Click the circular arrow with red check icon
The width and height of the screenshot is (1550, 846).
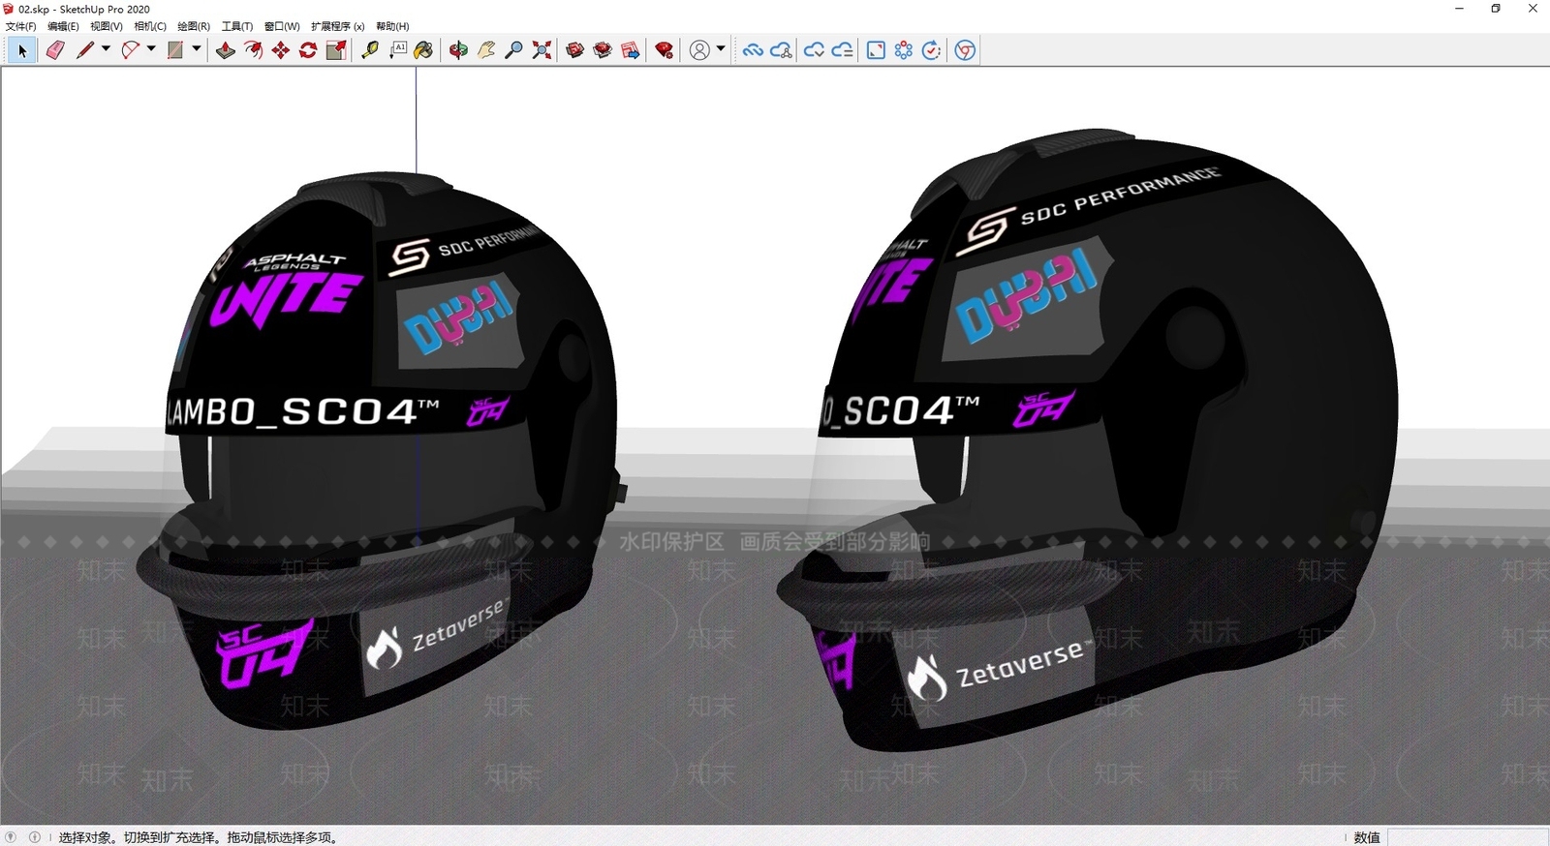point(931,50)
